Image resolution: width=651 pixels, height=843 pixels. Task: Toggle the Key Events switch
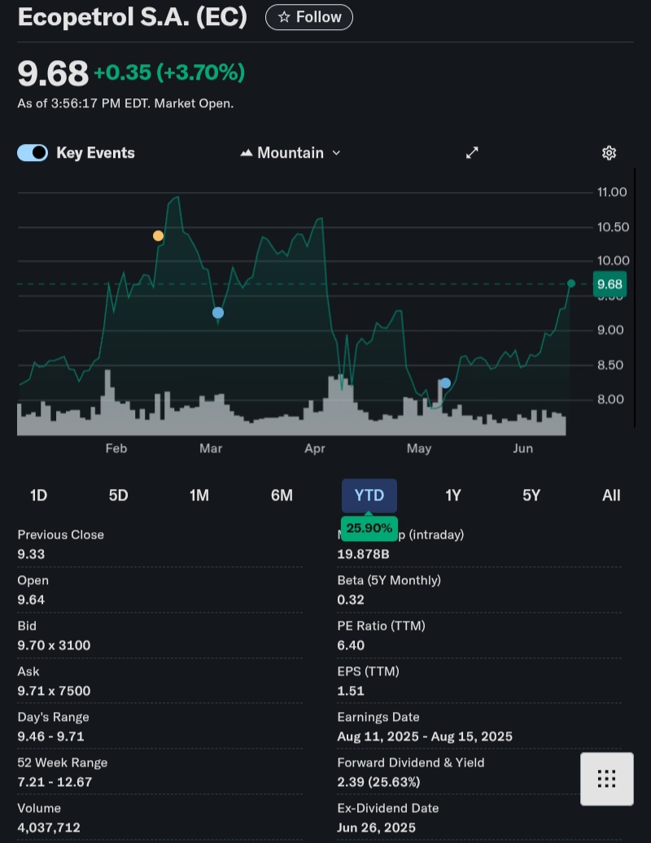(x=33, y=153)
